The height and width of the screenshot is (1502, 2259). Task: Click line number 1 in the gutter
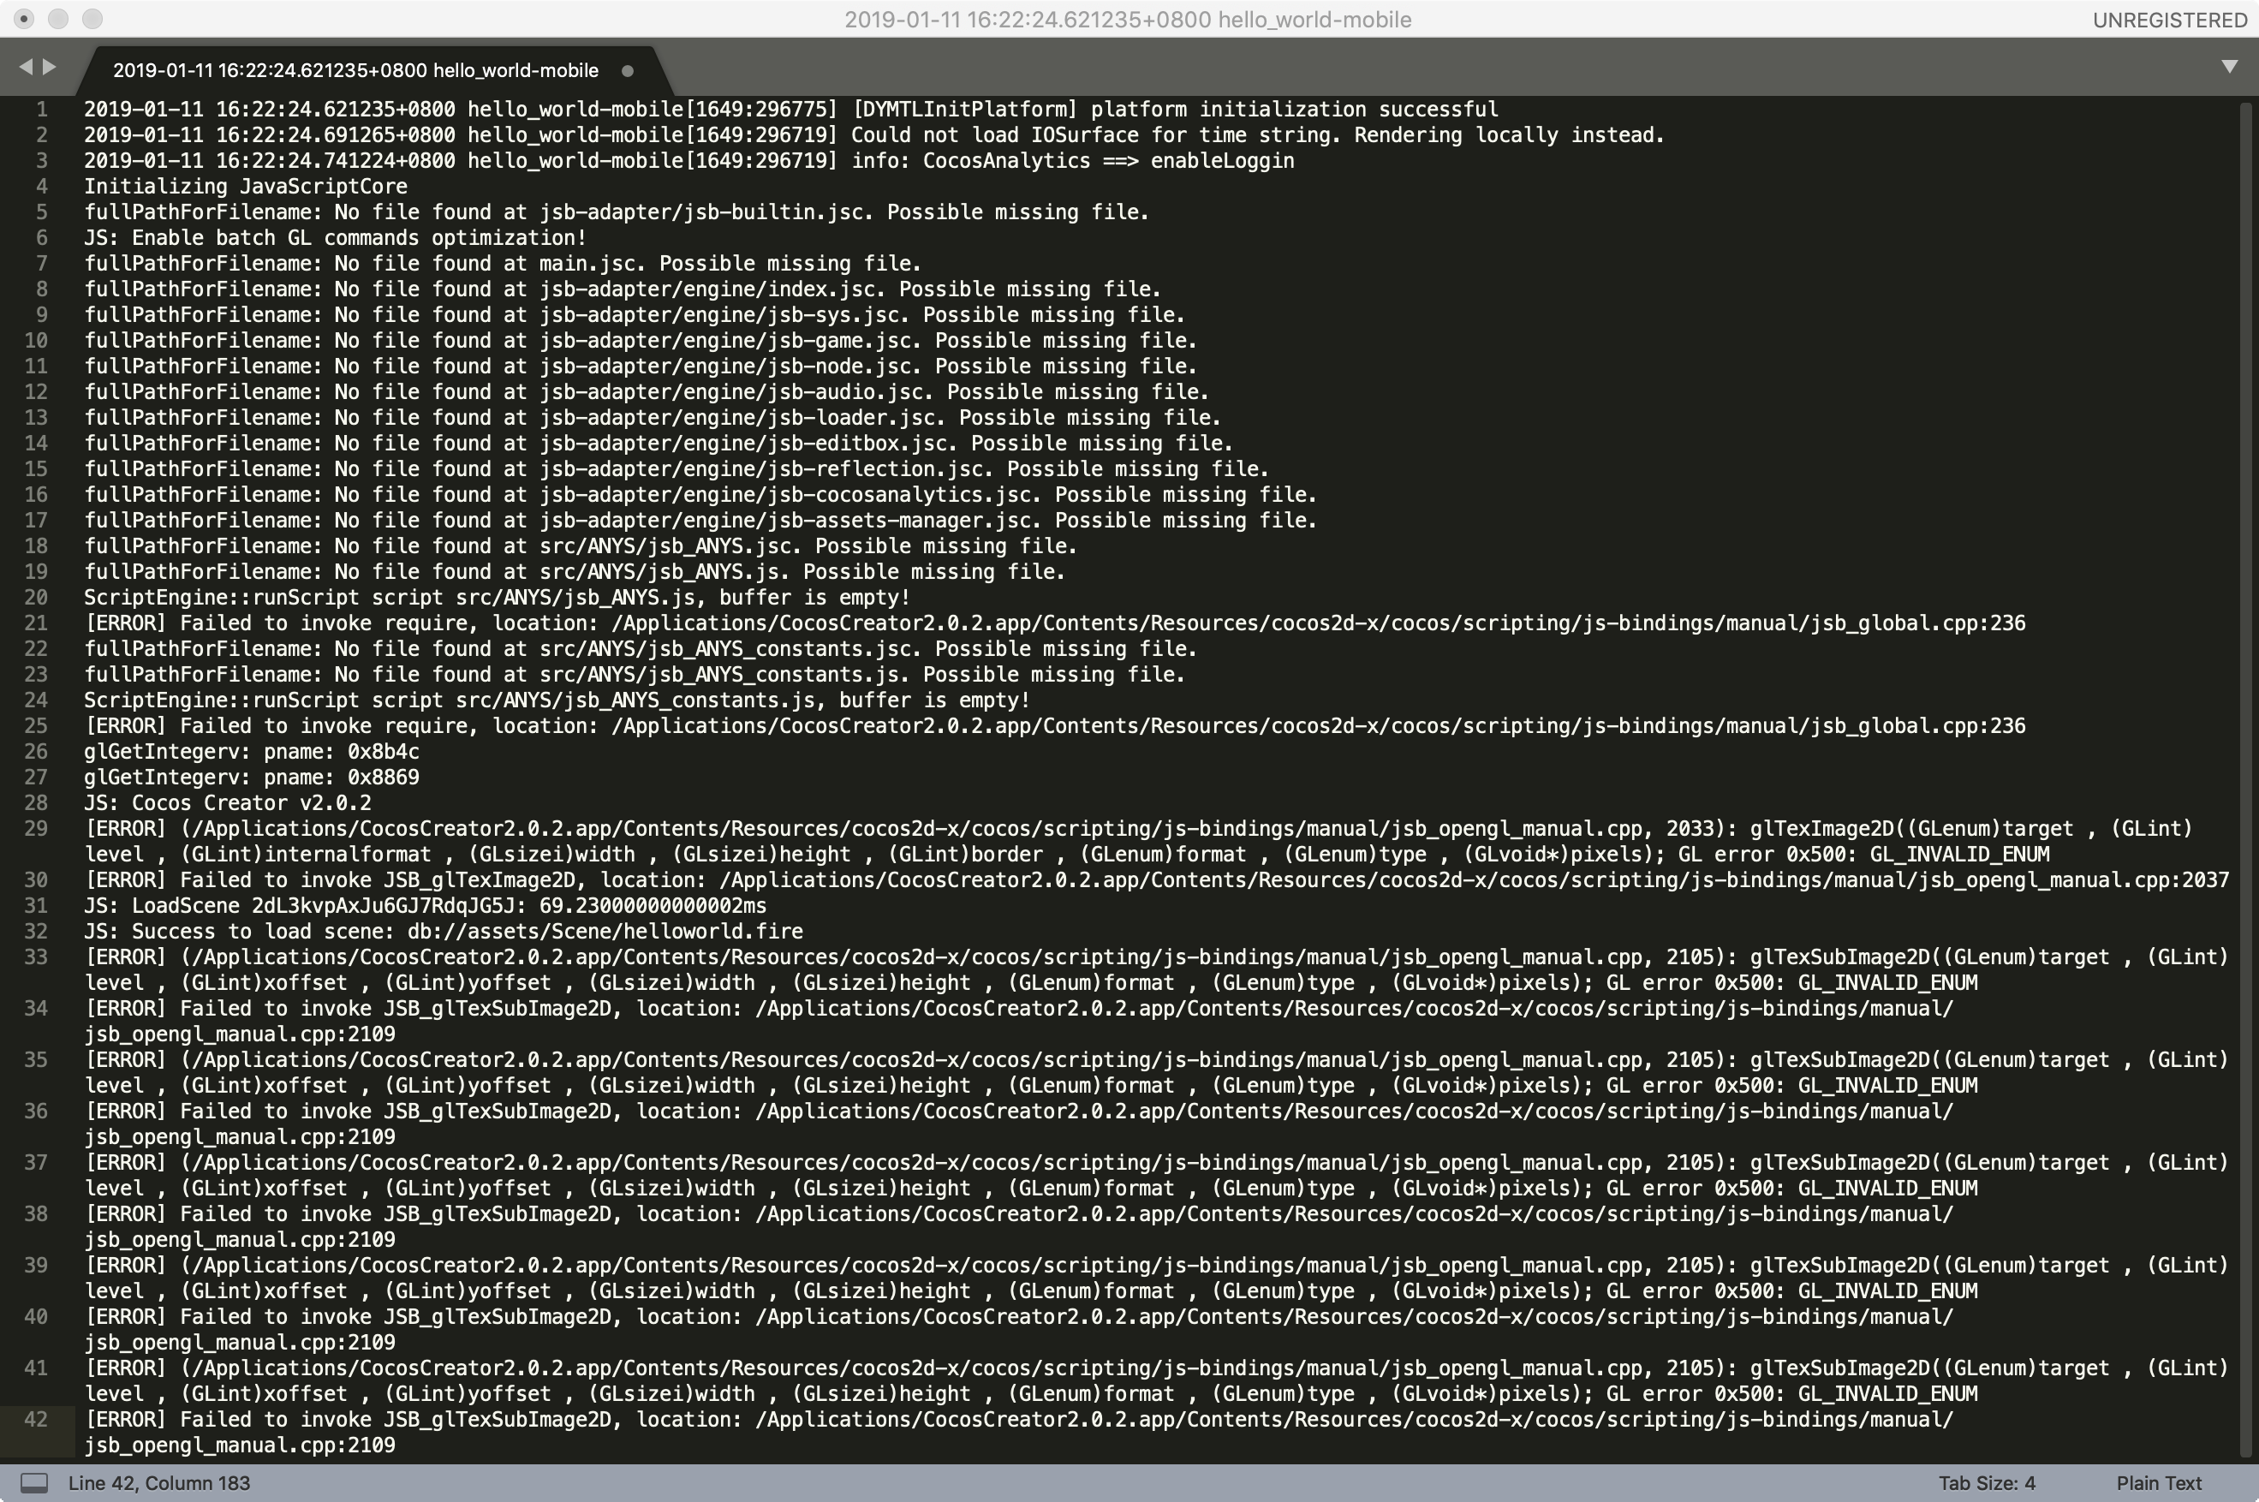point(41,110)
